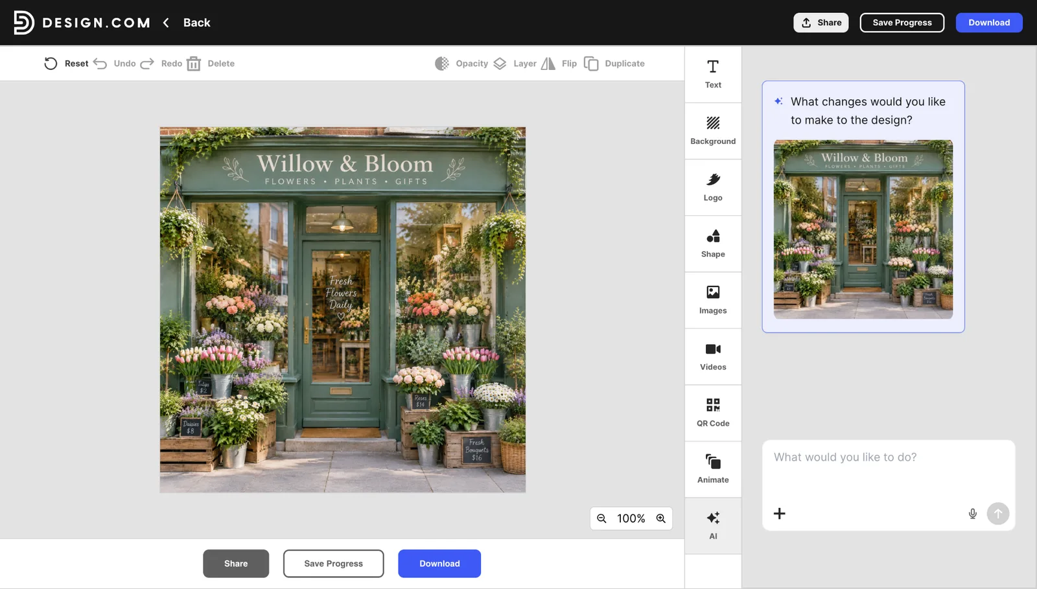This screenshot has height=589, width=1037.
Task: Duplicate the selected element
Action: [x=614, y=64]
